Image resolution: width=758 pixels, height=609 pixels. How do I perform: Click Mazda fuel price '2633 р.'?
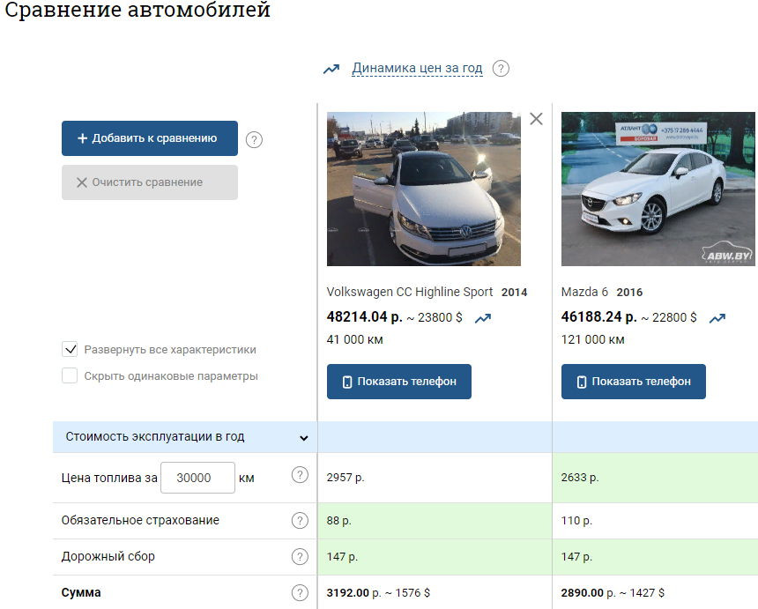(x=580, y=478)
